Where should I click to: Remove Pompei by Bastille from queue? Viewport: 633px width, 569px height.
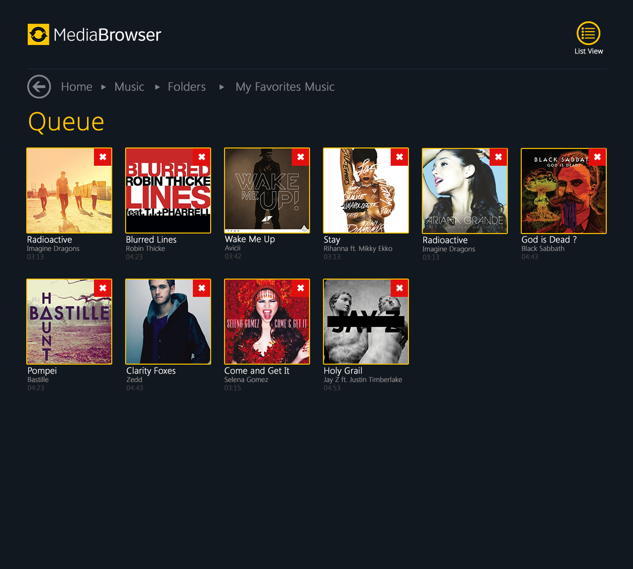103,288
